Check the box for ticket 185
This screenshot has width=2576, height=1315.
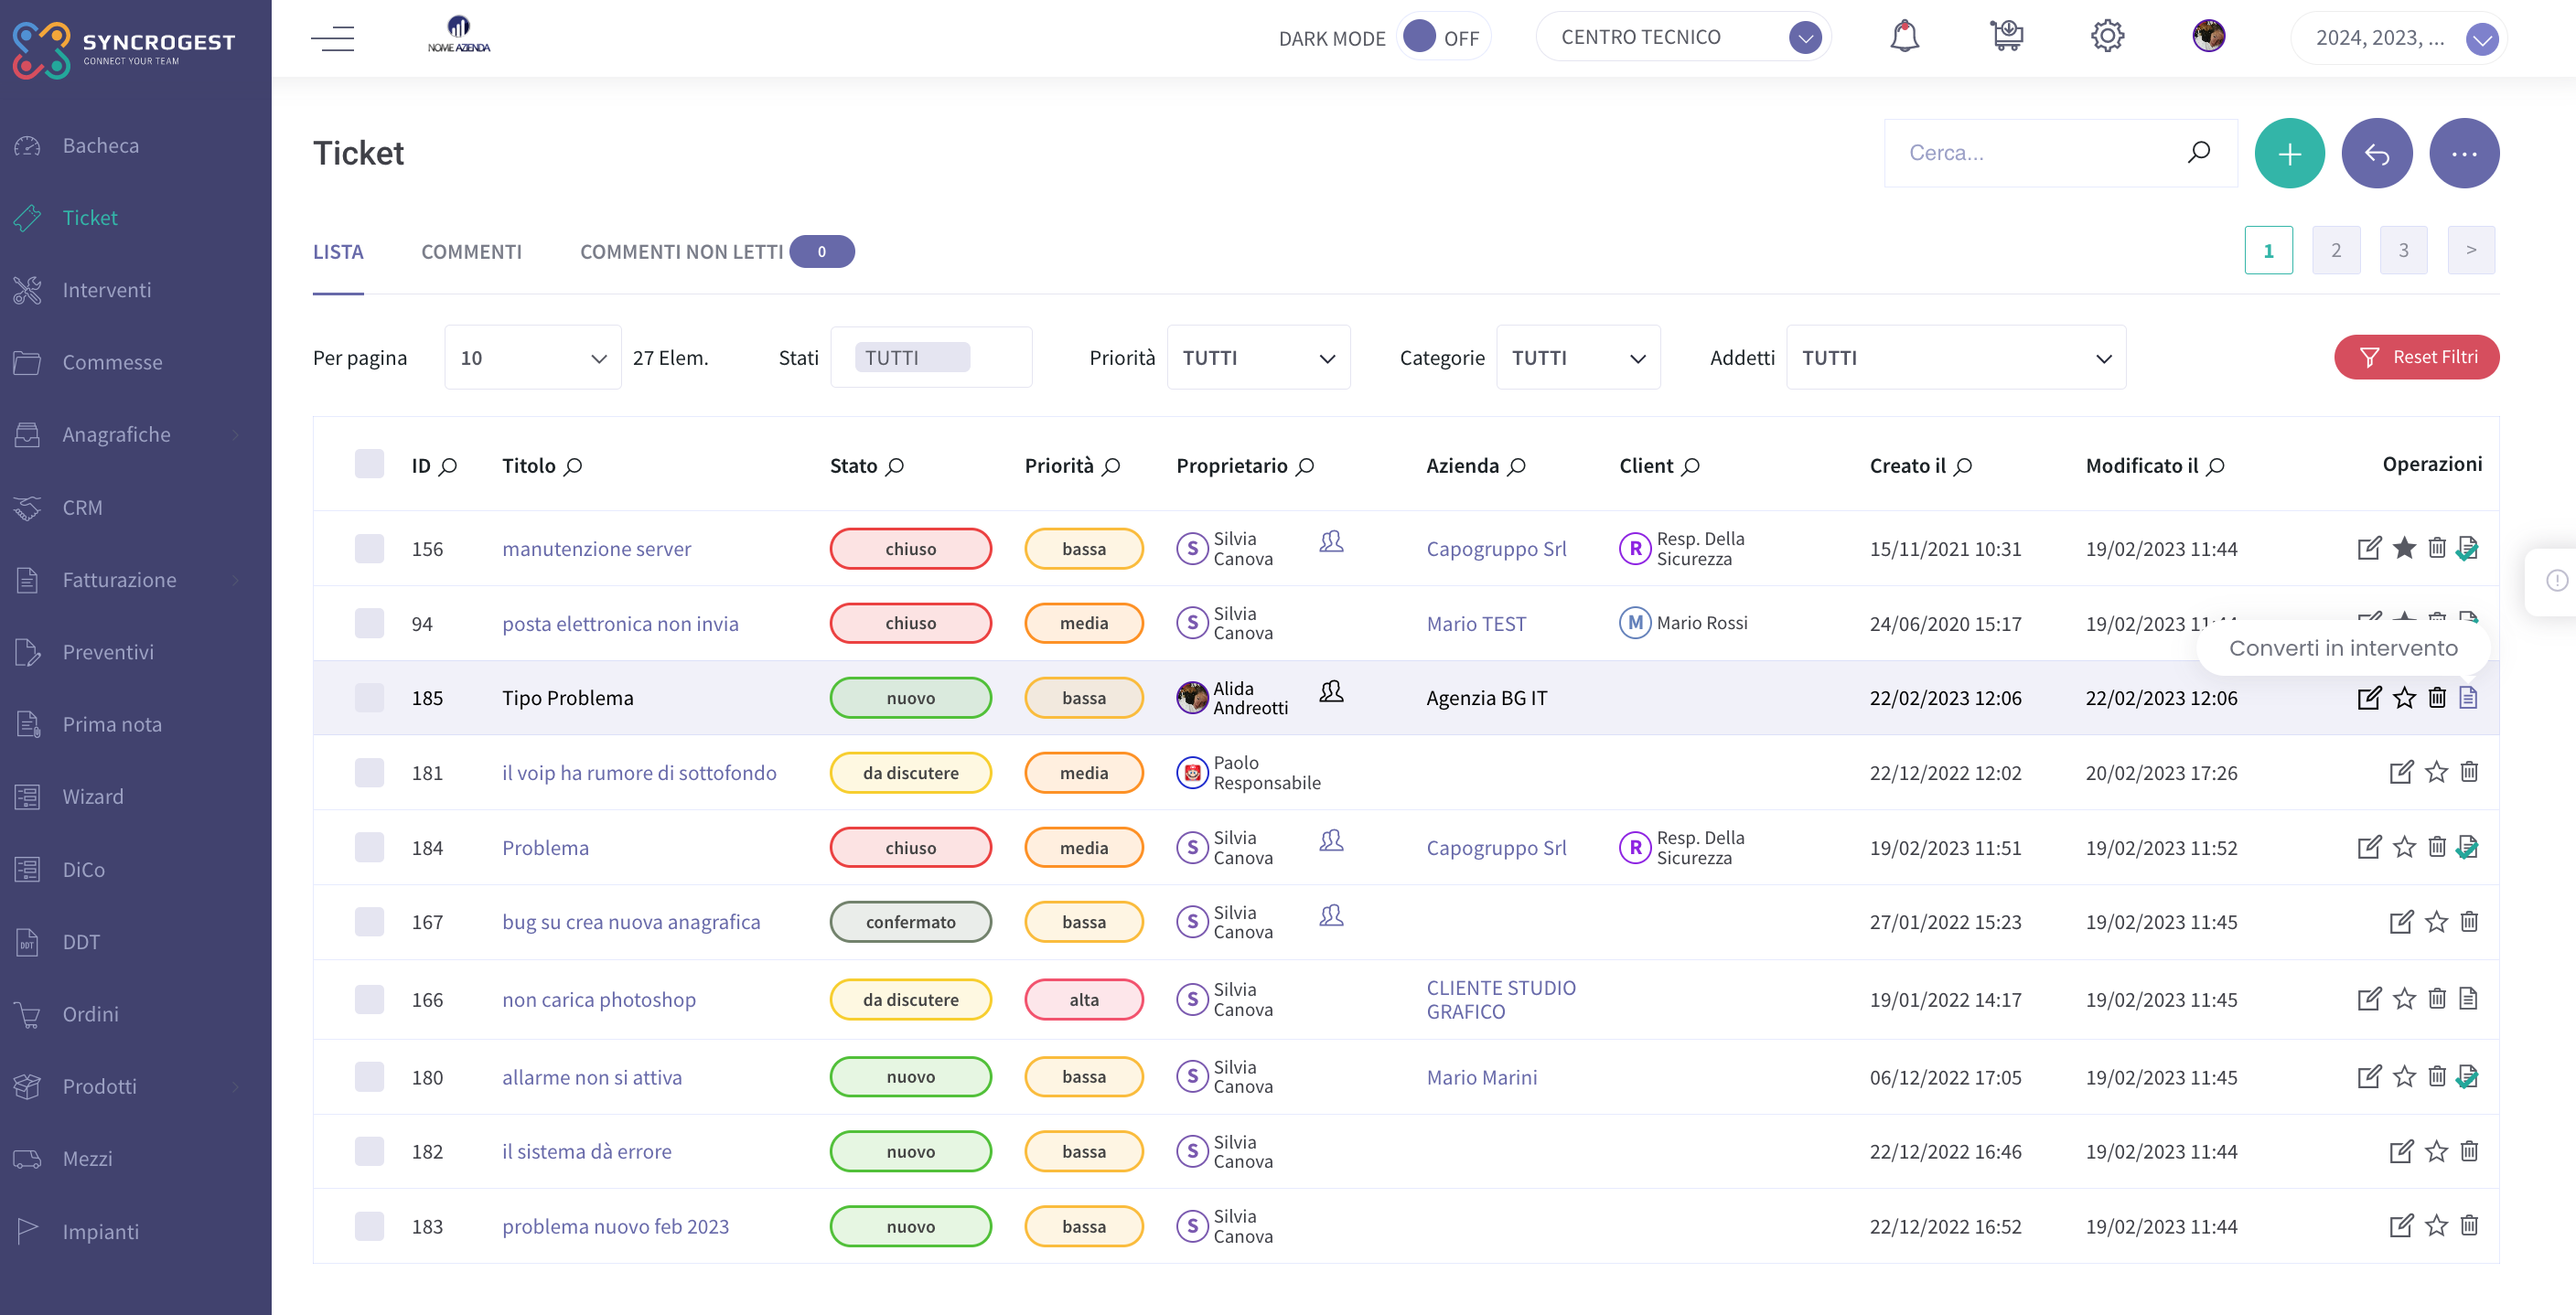369,697
